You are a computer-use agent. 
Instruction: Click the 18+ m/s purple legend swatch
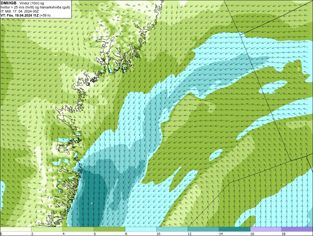pos(297,229)
